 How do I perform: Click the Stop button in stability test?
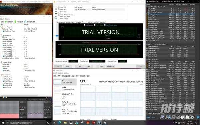pos(67,66)
